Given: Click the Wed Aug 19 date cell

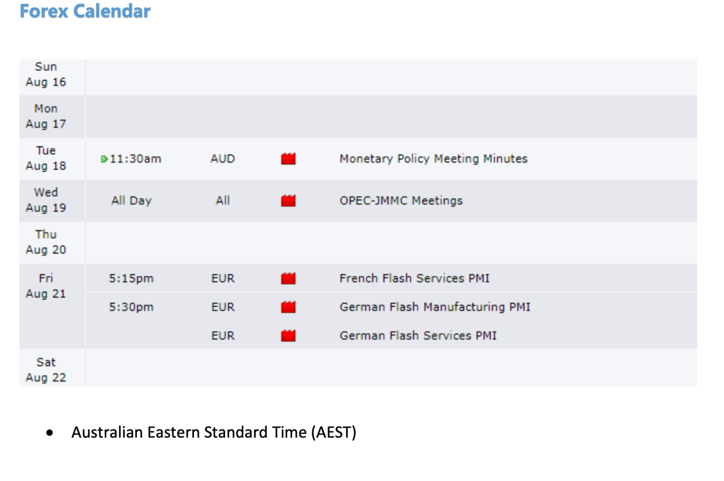Looking at the screenshot, I should coord(46,200).
